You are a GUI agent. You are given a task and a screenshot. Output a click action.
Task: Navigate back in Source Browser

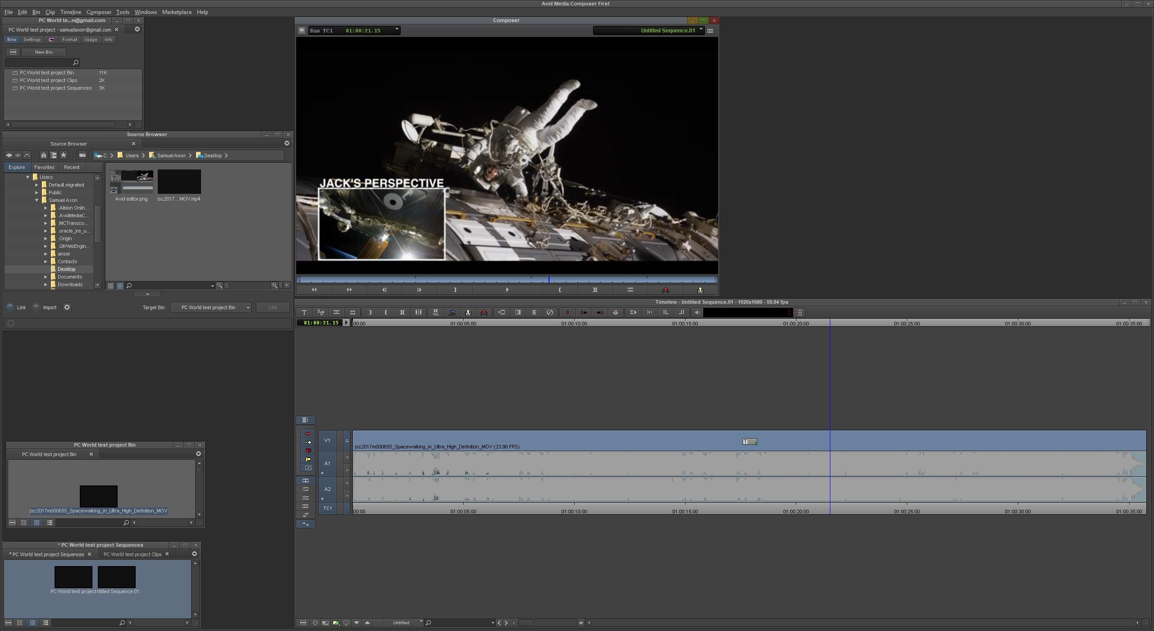click(x=9, y=155)
